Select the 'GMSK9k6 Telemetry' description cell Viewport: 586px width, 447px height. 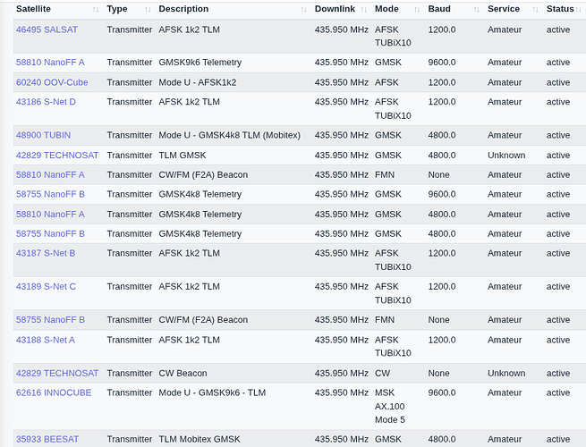(200, 63)
